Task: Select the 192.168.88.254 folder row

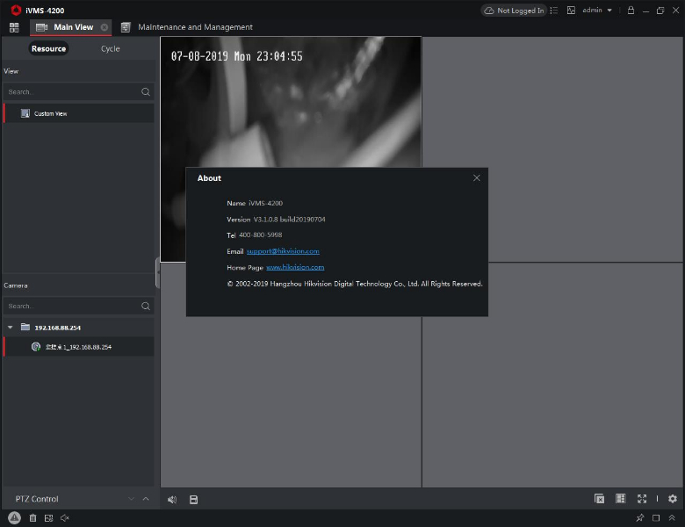Action: pos(79,328)
